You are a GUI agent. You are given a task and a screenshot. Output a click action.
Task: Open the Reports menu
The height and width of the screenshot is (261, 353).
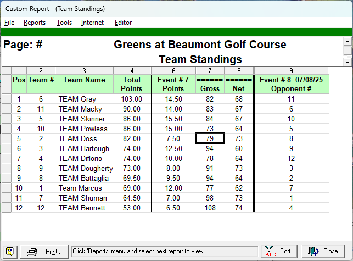[35, 23]
